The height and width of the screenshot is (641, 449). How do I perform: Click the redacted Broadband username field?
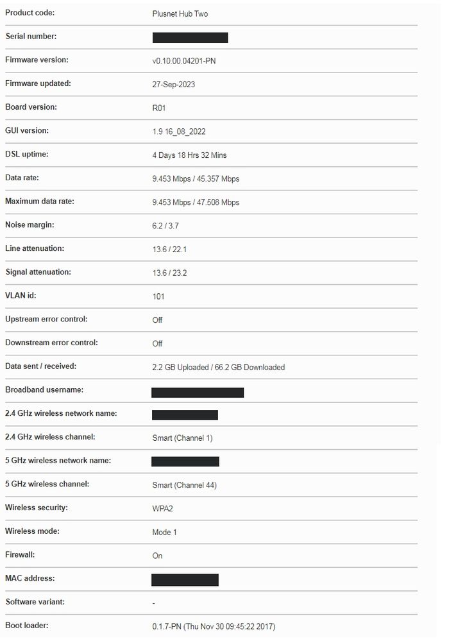tap(198, 392)
